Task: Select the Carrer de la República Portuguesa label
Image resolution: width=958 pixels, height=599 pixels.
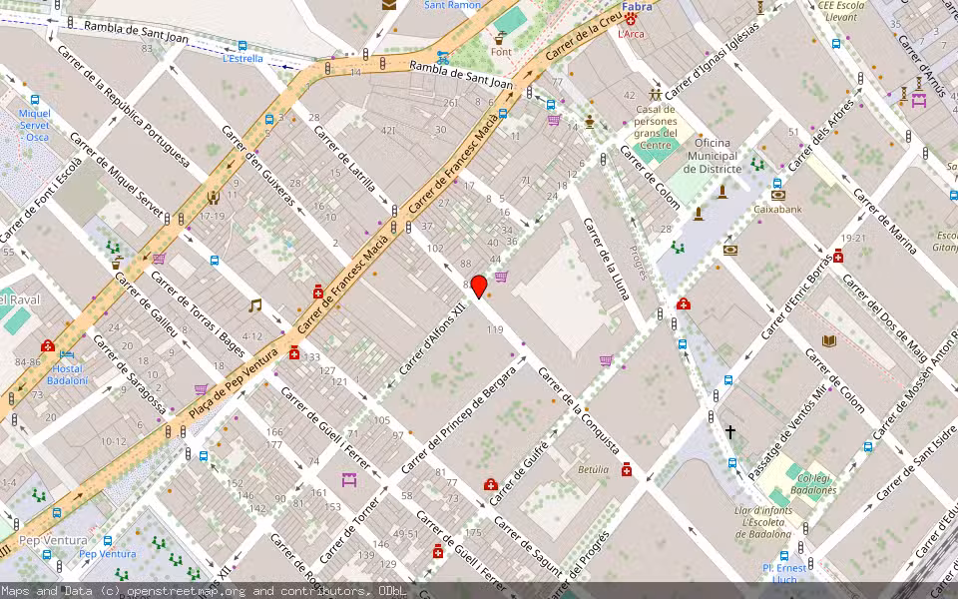Action: coord(123,106)
